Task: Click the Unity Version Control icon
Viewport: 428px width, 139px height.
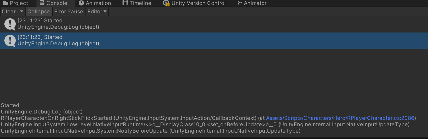Action: click(x=166, y=3)
